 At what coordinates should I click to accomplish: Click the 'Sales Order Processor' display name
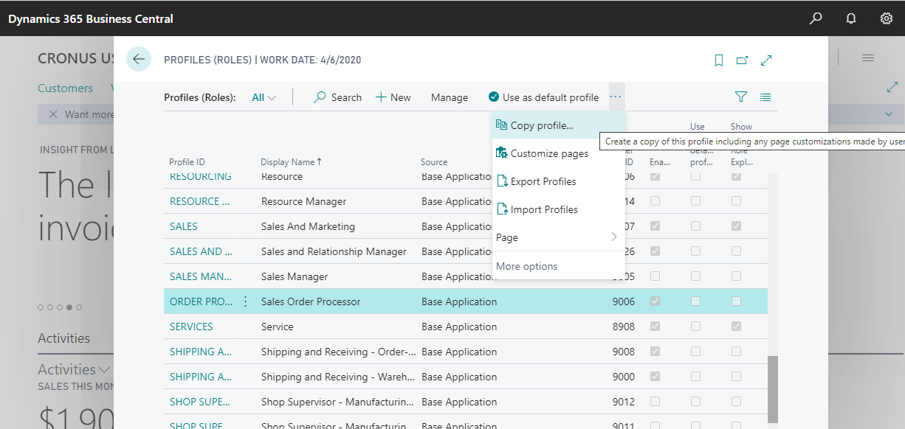311,301
